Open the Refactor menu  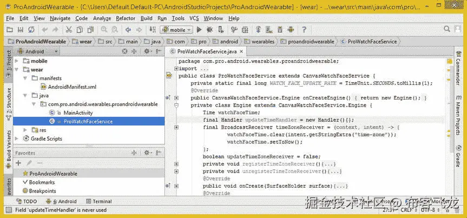tap(126, 18)
